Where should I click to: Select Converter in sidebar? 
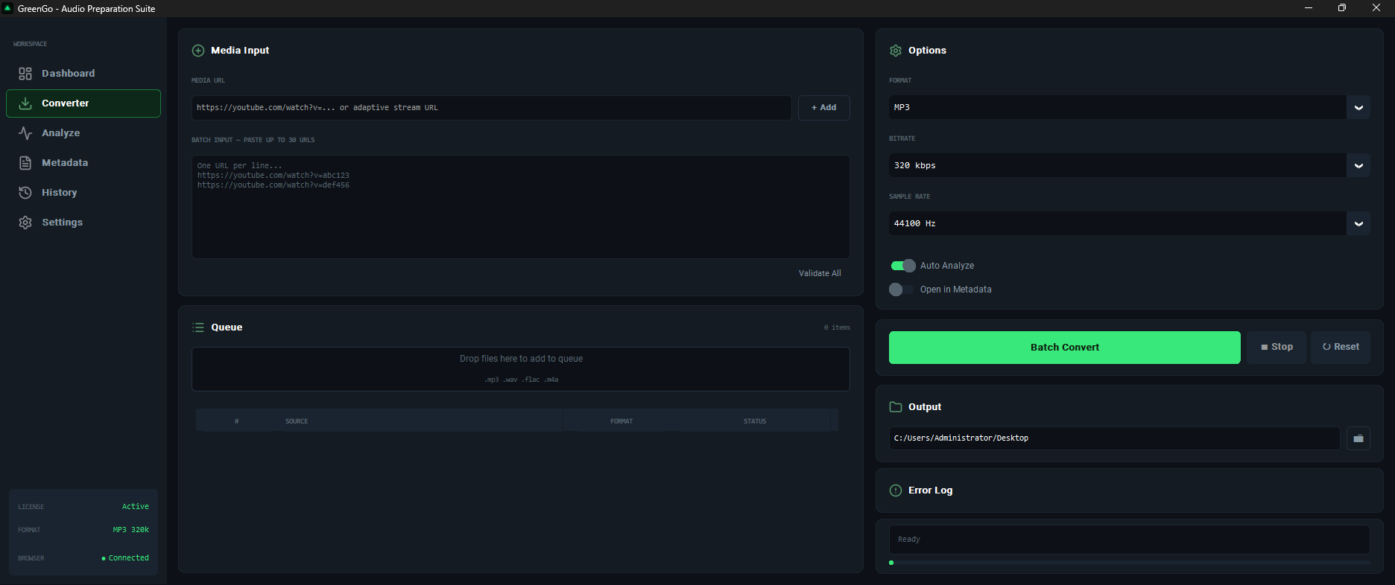pos(83,103)
